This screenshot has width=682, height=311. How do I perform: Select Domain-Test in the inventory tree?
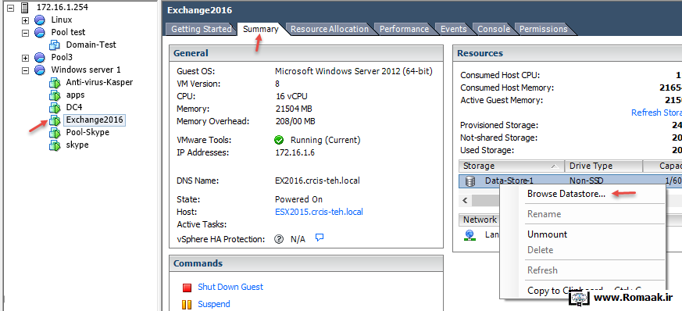coord(91,45)
